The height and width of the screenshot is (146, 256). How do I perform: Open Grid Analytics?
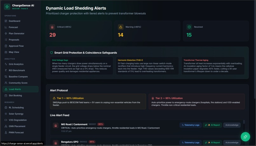[20, 64]
